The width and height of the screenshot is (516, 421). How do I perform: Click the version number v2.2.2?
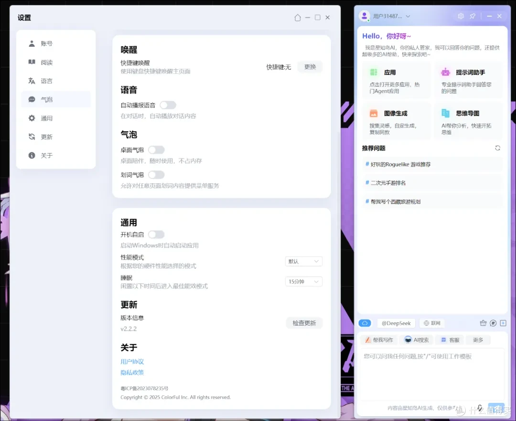click(129, 329)
